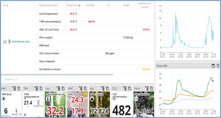The image size is (221, 118).
Task: Click copy icon on PAR widget
Action: pyautogui.click(x=19, y=88)
